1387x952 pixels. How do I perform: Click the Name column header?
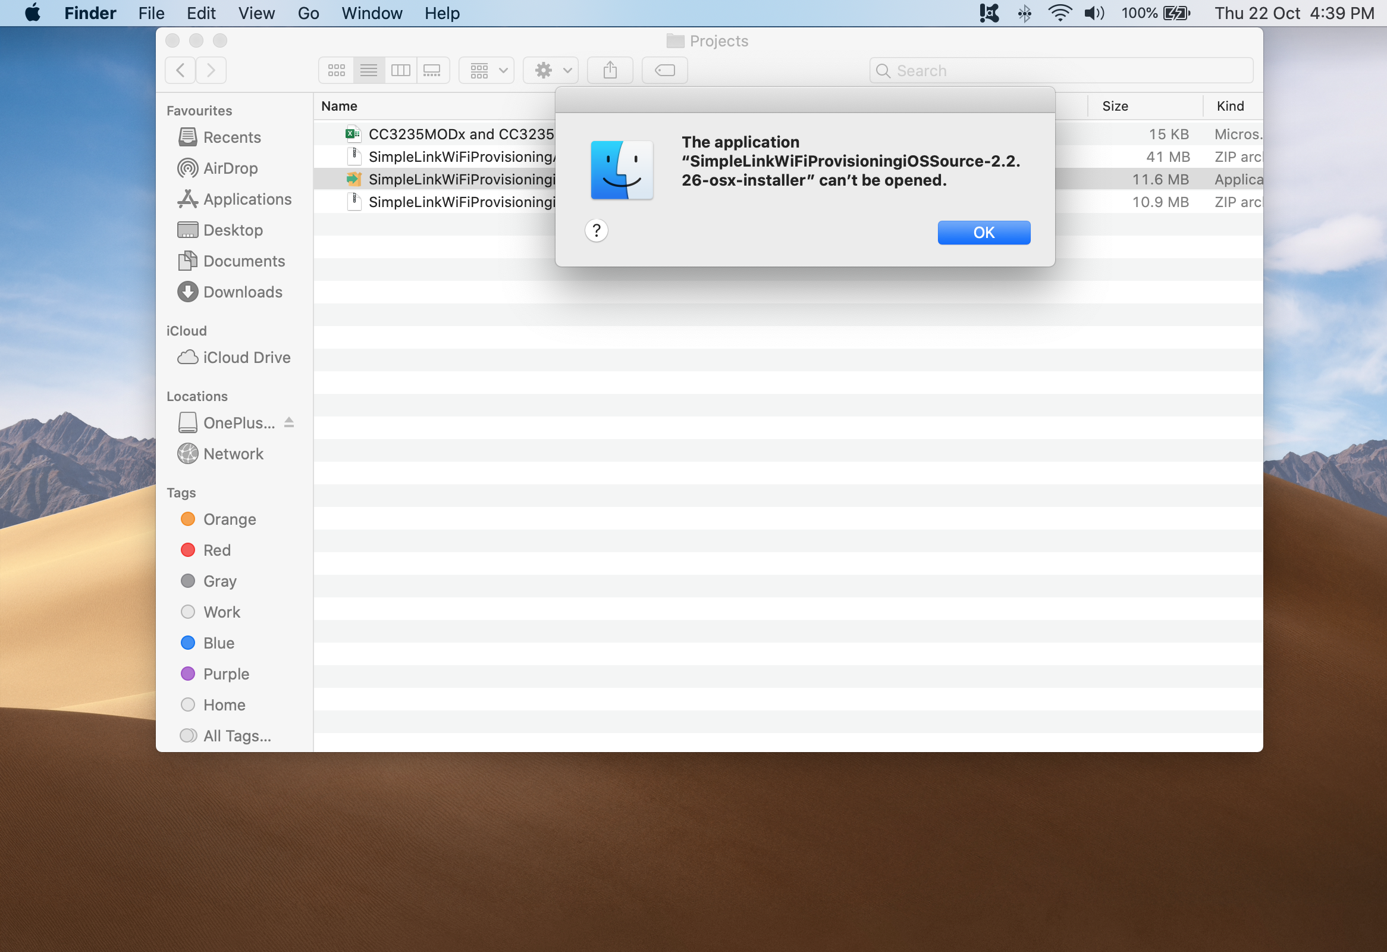pos(339,107)
